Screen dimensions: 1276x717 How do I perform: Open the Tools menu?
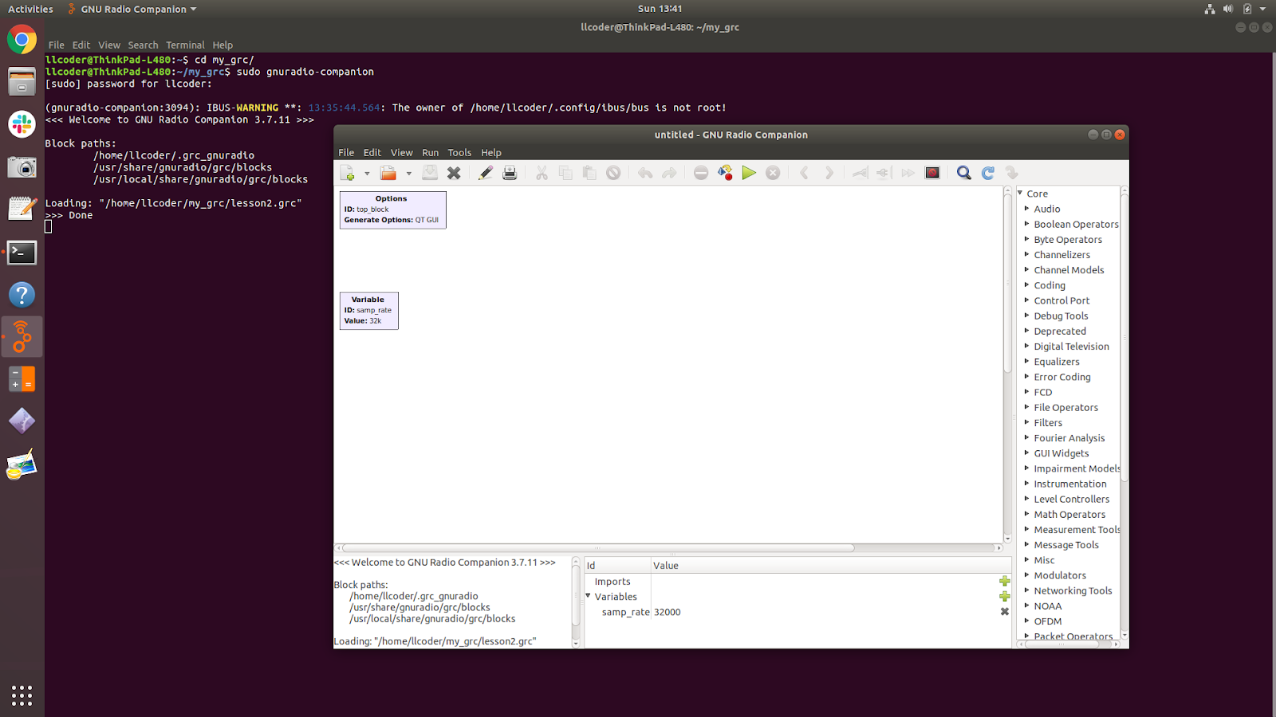point(459,153)
